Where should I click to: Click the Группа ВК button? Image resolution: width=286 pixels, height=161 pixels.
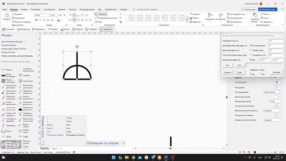point(276,72)
